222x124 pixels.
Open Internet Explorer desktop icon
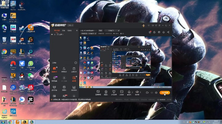click(4, 113)
